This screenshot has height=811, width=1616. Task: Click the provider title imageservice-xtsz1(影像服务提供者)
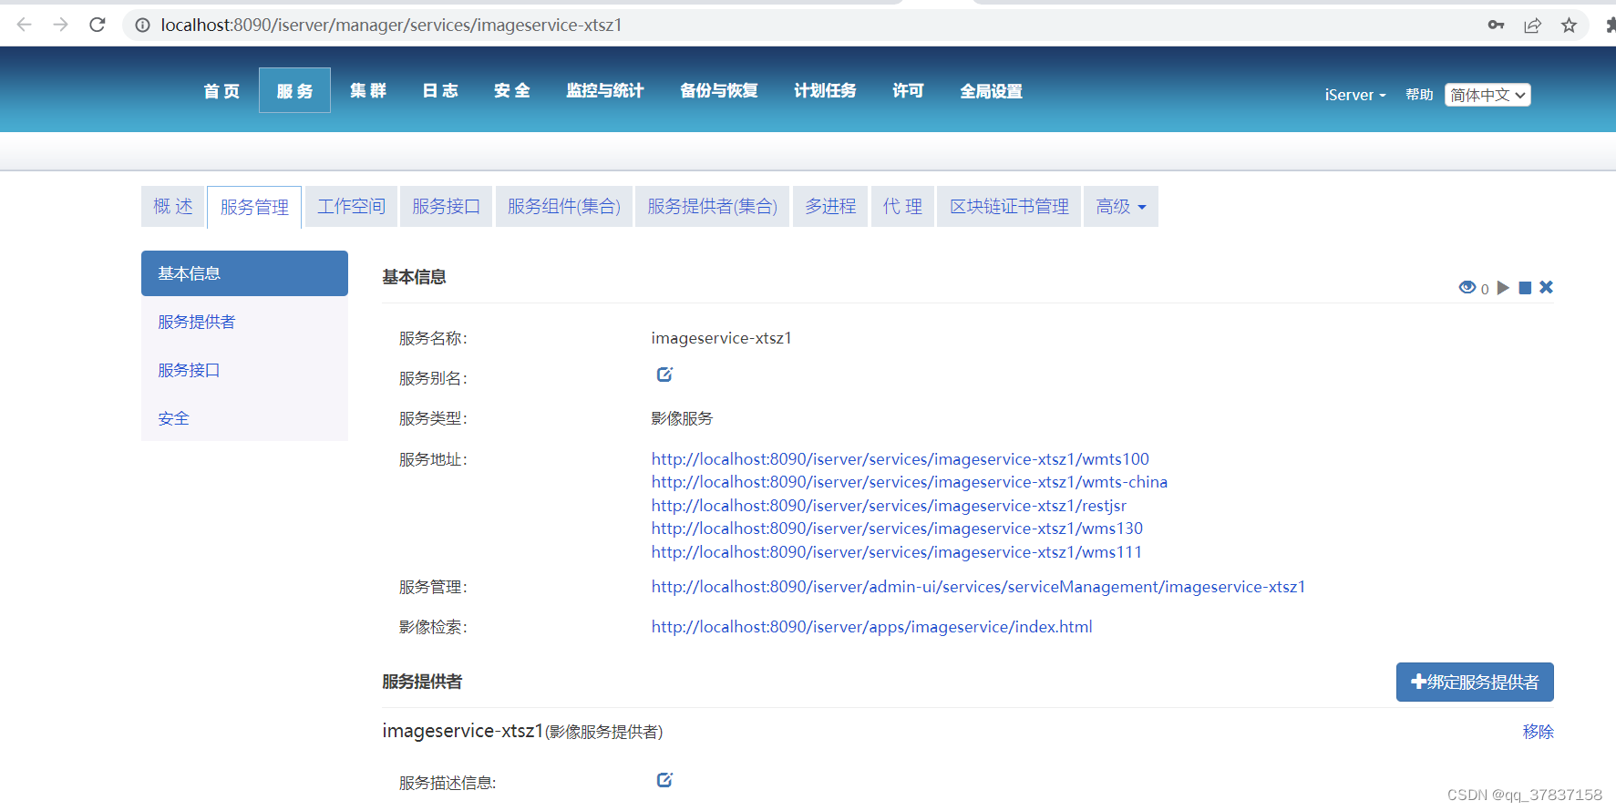pos(523,731)
